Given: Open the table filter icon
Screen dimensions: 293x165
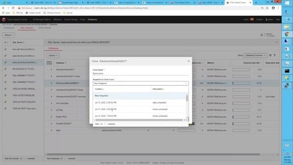Looking at the screenshot, I should pos(275,55).
